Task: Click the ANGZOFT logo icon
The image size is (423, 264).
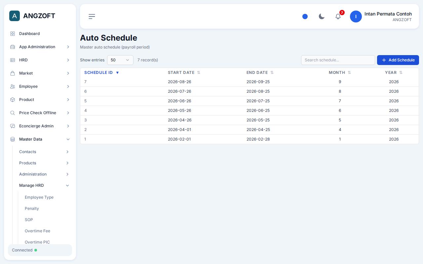Action: 15,16
